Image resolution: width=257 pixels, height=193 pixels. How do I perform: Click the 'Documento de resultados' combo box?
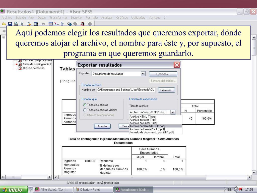[x=118, y=74]
